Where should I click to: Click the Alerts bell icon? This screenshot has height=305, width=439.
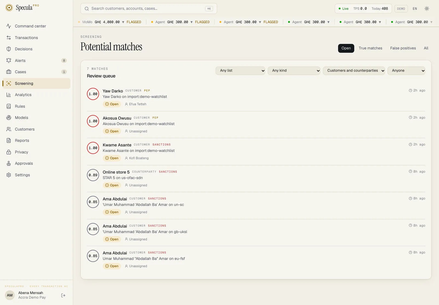tap(9, 60)
